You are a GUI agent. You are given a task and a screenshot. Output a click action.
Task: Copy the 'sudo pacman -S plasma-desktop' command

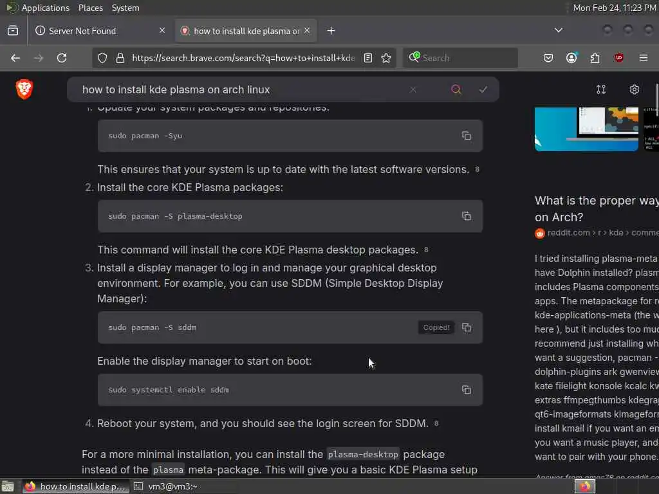tap(466, 216)
